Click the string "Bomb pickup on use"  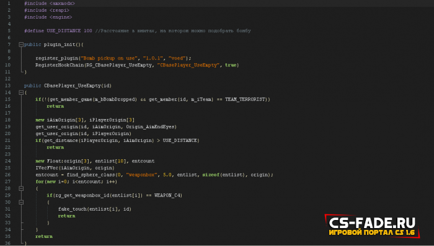tap(109, 58)
